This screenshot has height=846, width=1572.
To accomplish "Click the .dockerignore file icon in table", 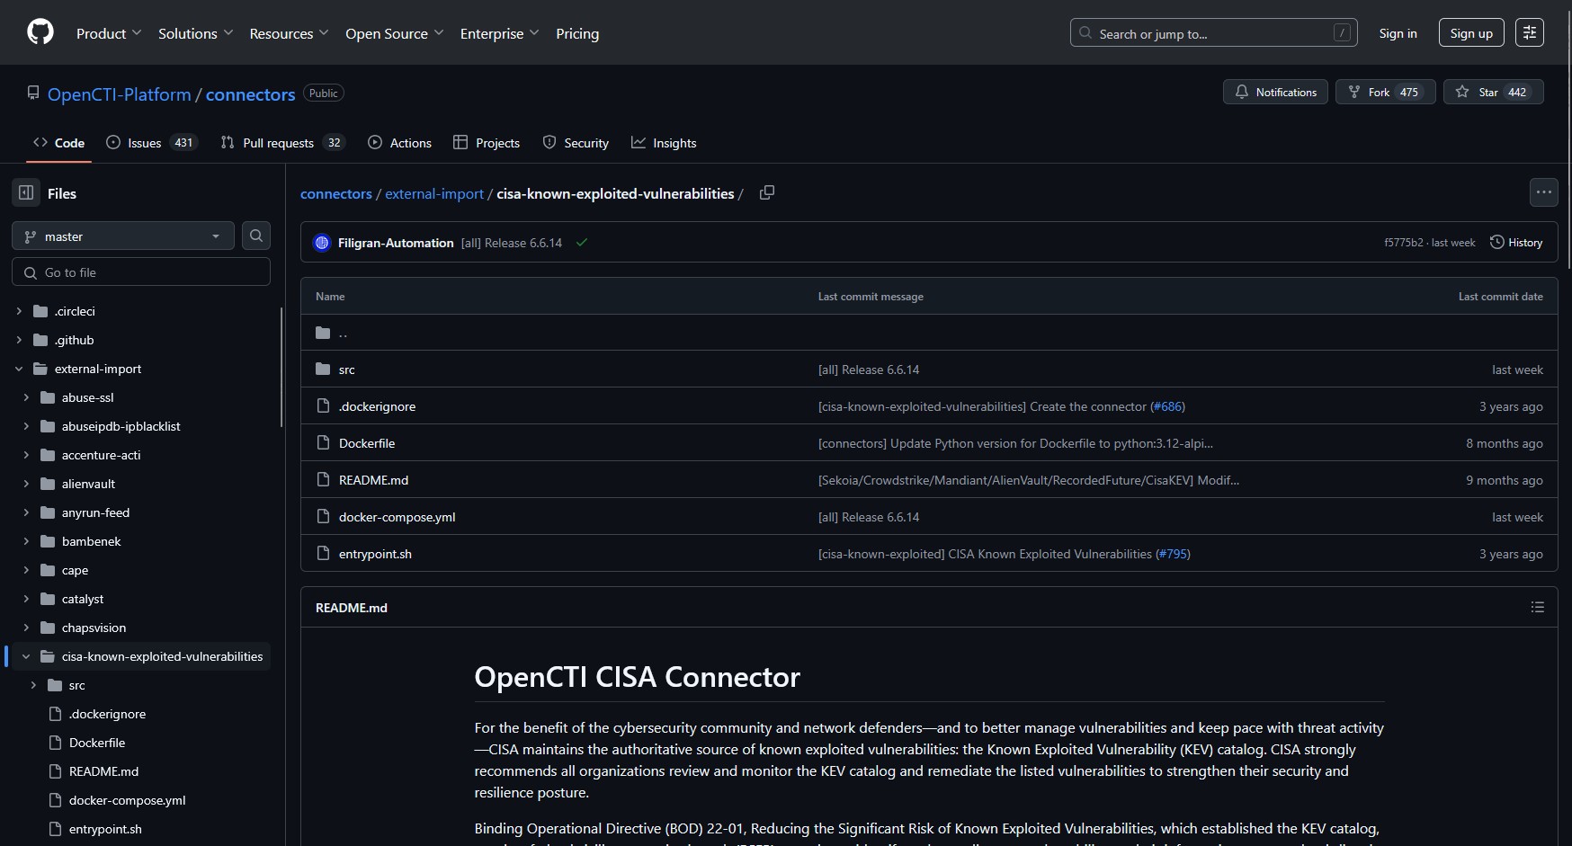I will click(323, 406).
